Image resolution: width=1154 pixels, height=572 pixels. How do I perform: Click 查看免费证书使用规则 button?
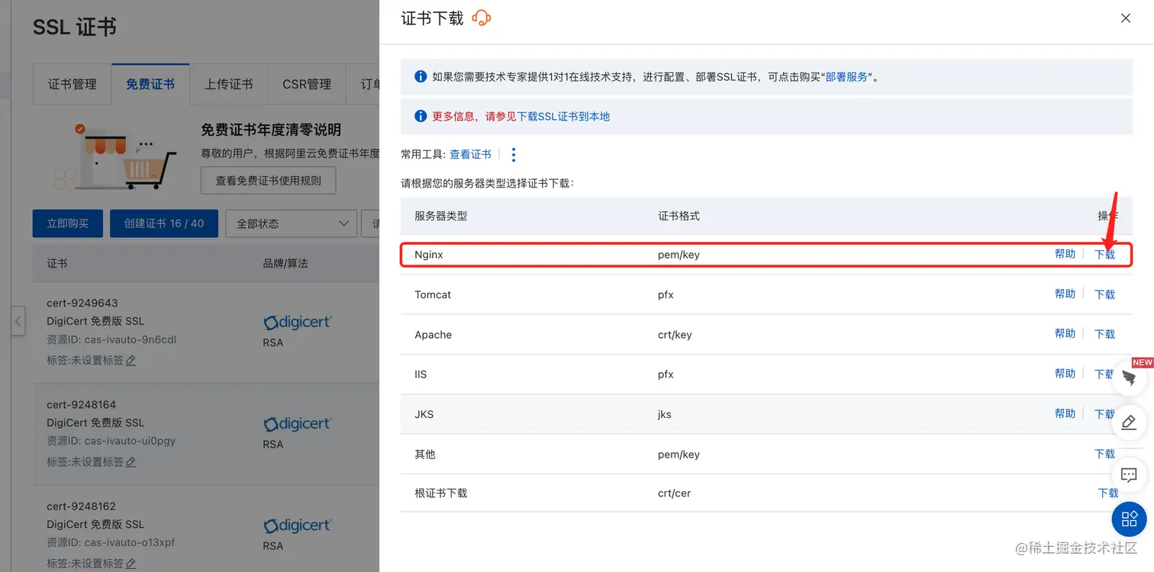coord(269,181)
